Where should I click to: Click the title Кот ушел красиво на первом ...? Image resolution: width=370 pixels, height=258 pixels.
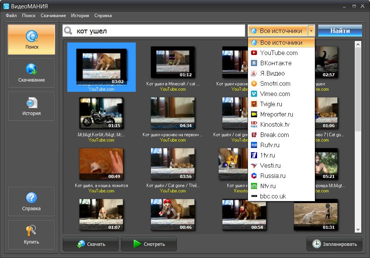(173, 135)
